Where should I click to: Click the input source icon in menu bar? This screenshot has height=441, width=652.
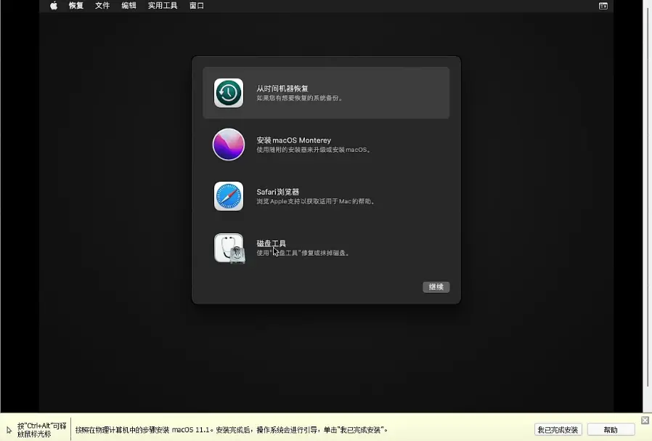pos(603,6)
